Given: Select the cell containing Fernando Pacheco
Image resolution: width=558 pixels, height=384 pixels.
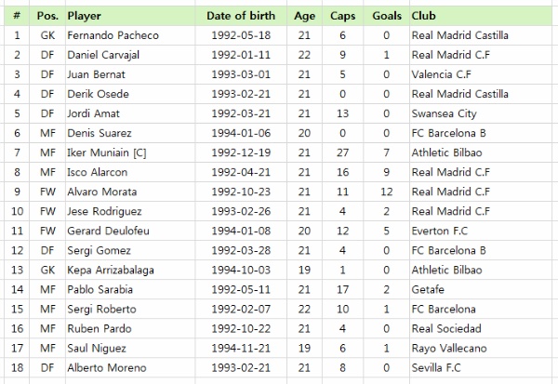Looking at the screenshot, I should [113, 35].
